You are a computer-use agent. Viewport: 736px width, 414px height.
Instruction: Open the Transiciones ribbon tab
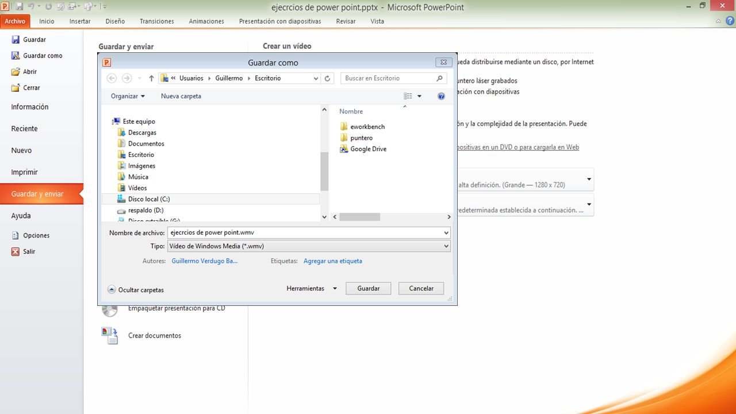[x=156, y=21]
